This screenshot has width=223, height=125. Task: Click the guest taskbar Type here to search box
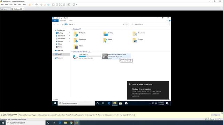click(x=76, y=103)
